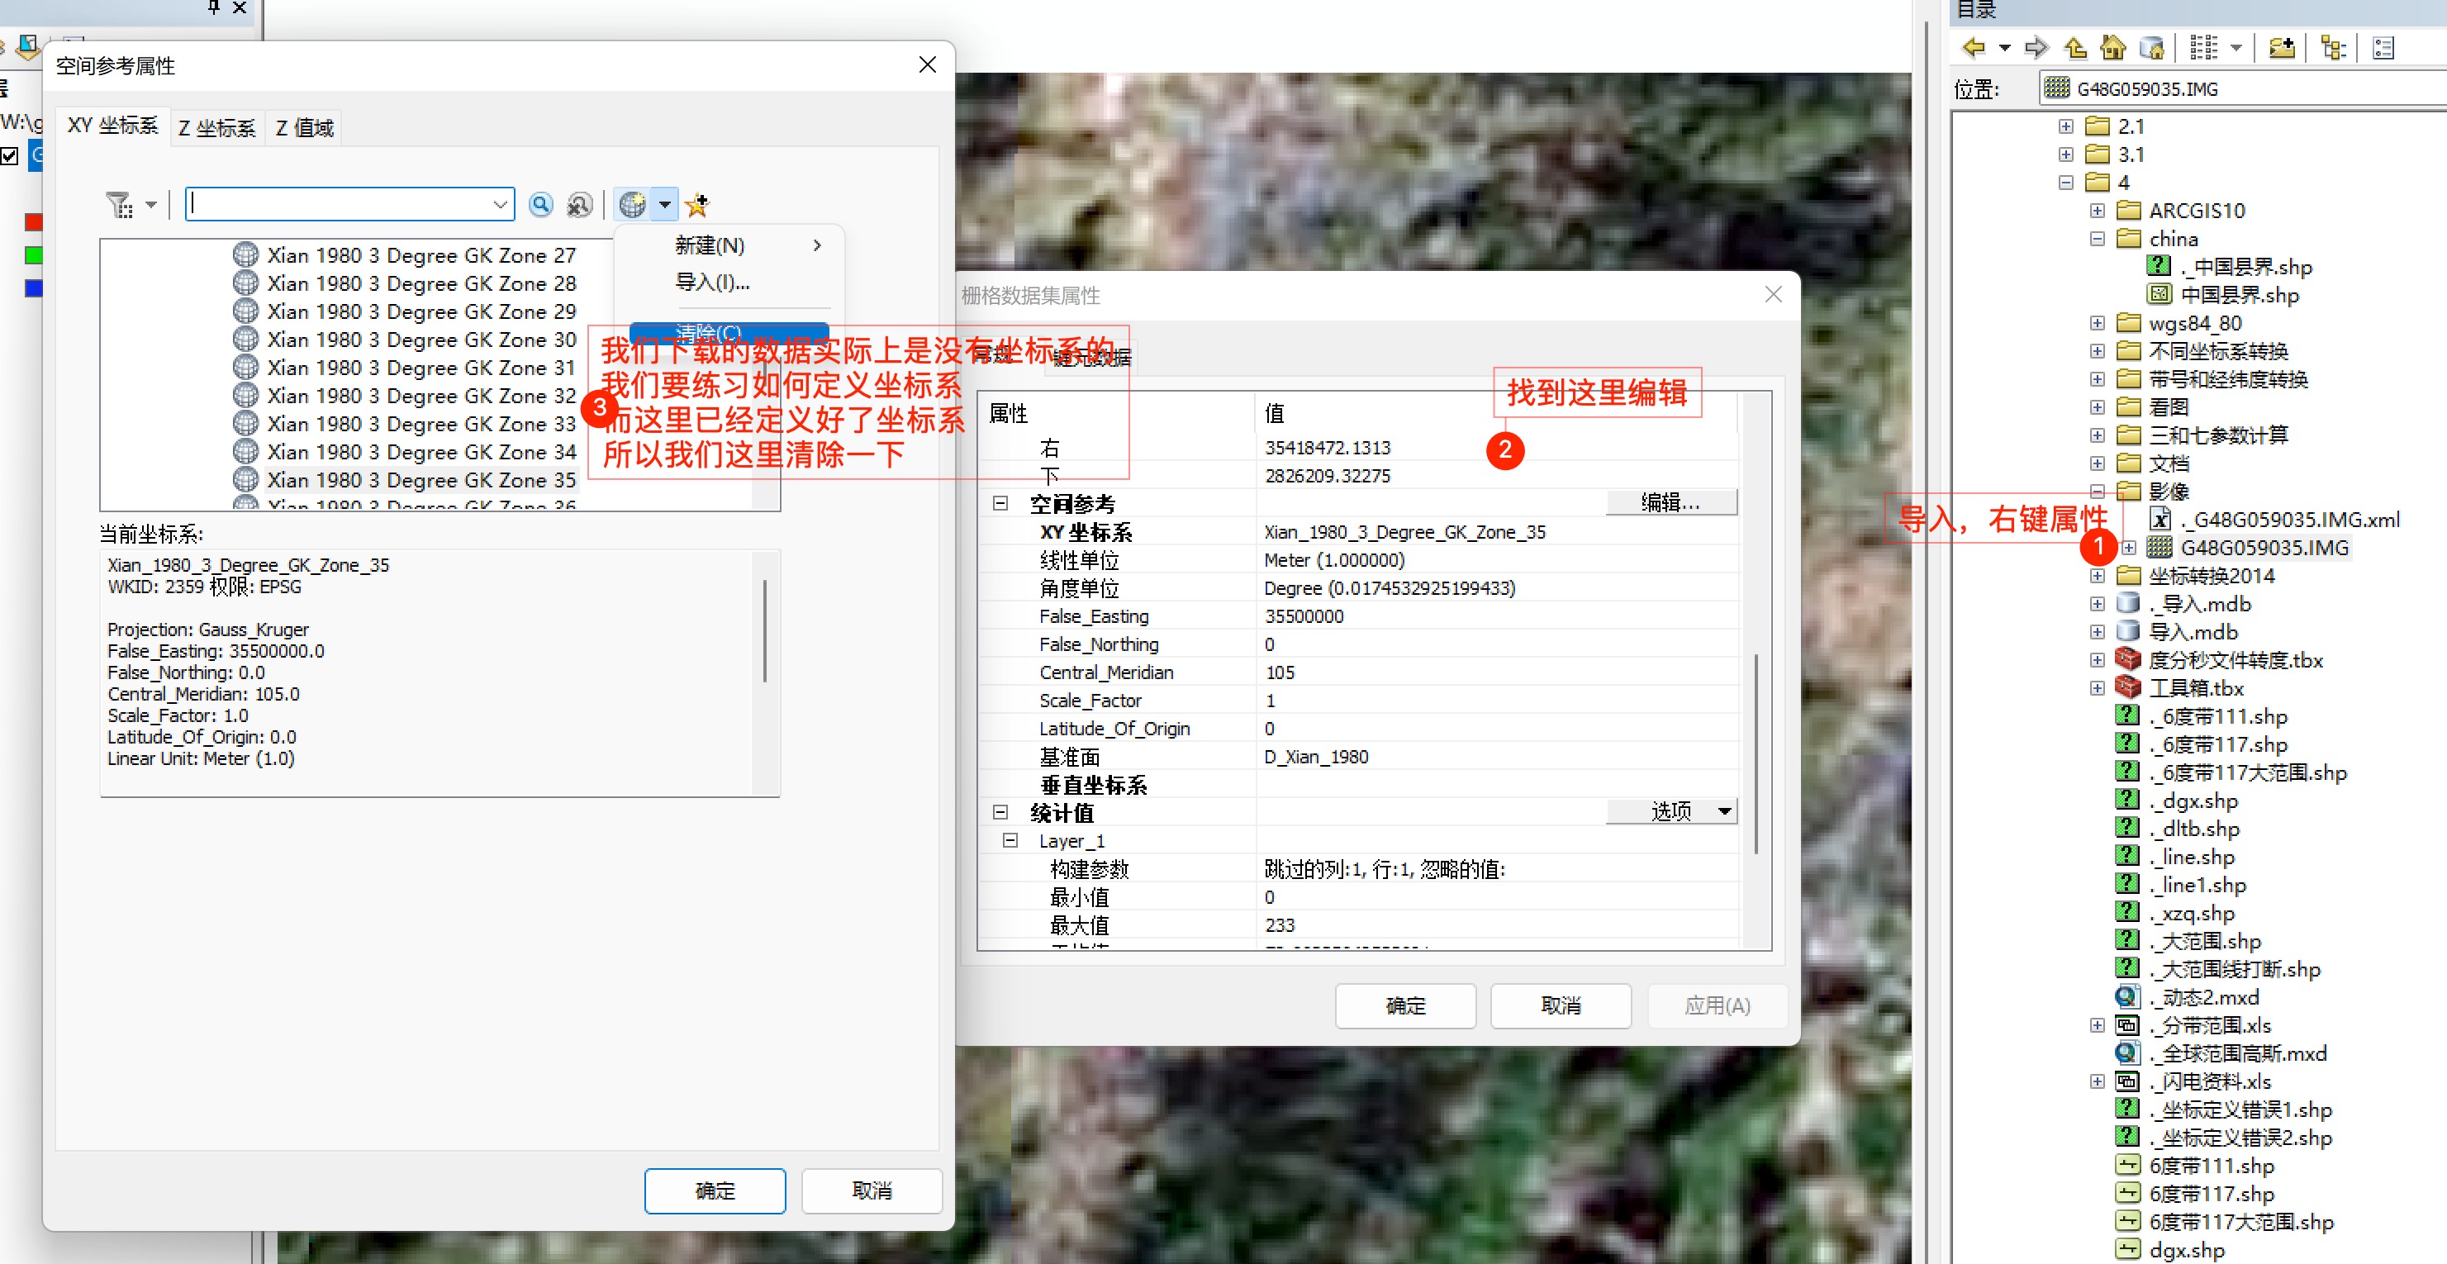Collapse the 空间参考 section
Screen dimensions: 2447x1264
(1000, 503)
